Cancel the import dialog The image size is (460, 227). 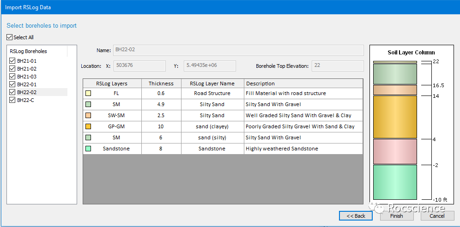pyautogui.click(x=437, y=216)
